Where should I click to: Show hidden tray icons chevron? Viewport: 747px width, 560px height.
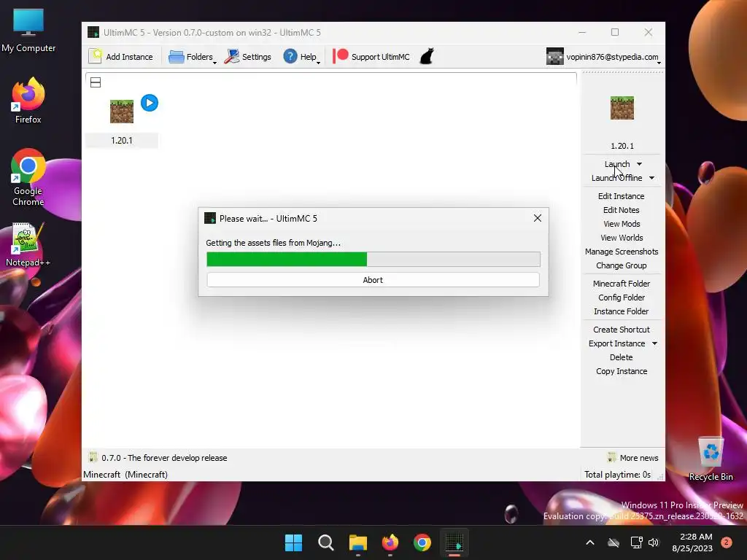pos(589,542)
